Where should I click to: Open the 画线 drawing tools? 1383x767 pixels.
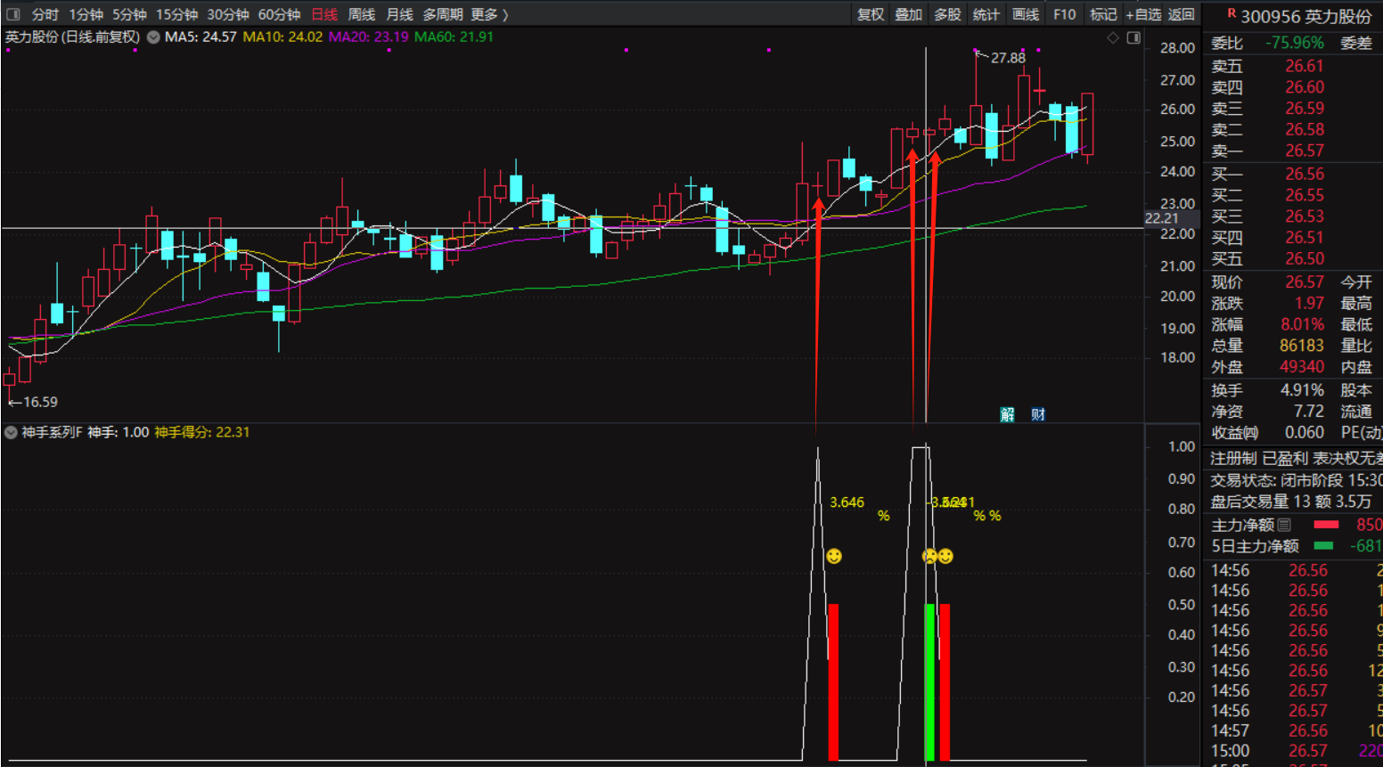tap(1026, 14)
